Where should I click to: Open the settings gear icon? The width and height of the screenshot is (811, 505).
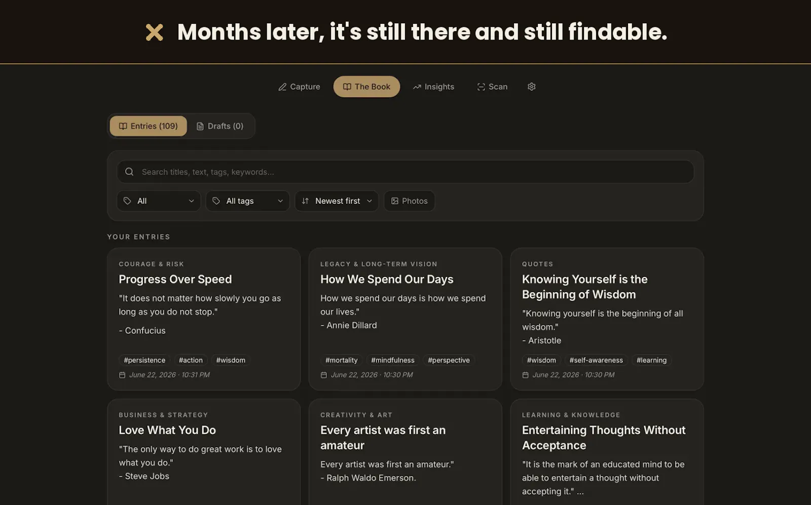tap(531, 87)
